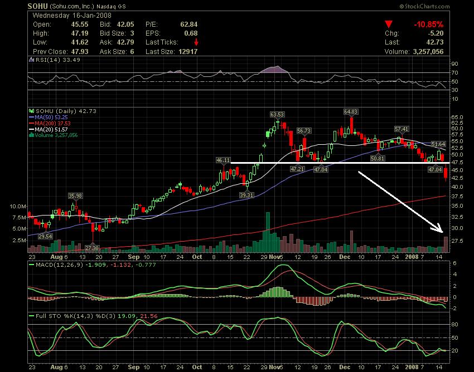Click the date 'Wednesday 16-Jan-2008'
The height and width of the screenshot is (372, 474).
pos(72,16)
